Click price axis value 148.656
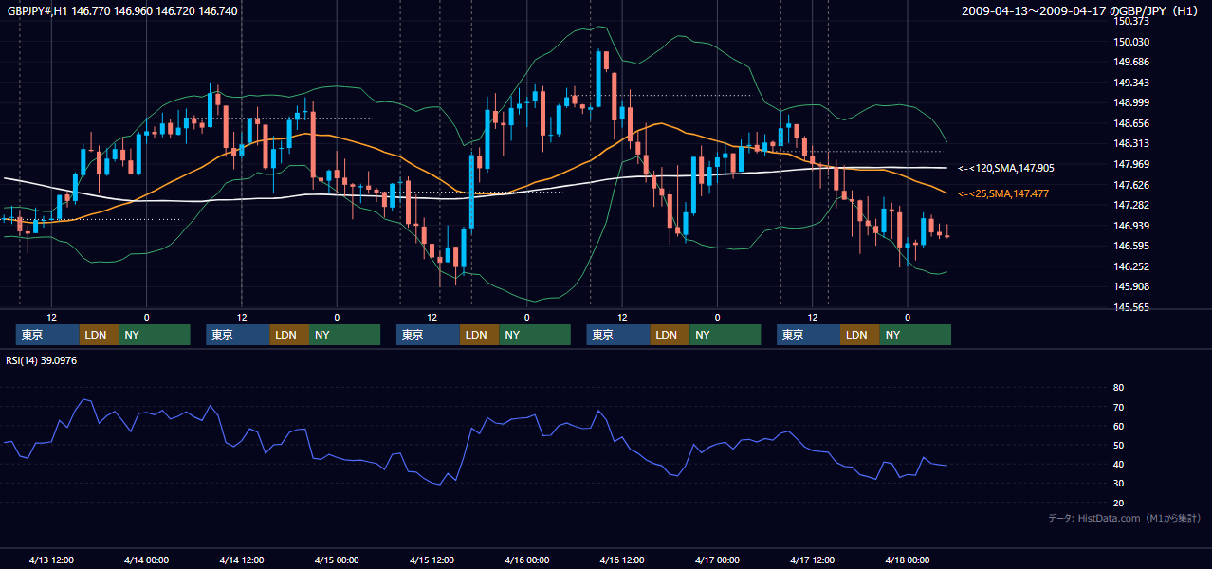Image resolution: width=1212 pixels, height=569 pixels. (x=1131, y=123)
